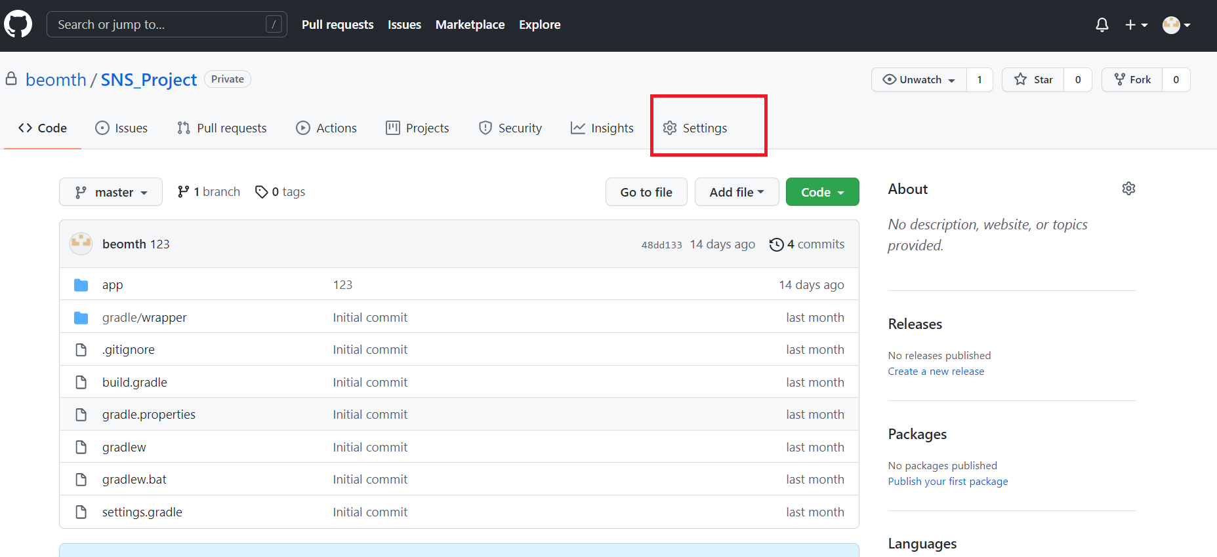Fork the repository
Viewport: 1217px width, 557px height.
pyautogui.click(x=1132, y=79)
